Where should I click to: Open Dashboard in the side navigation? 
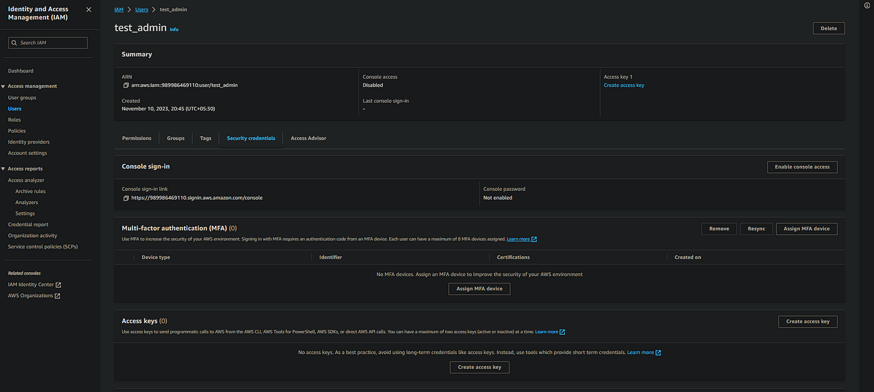[x=21, y=71]
